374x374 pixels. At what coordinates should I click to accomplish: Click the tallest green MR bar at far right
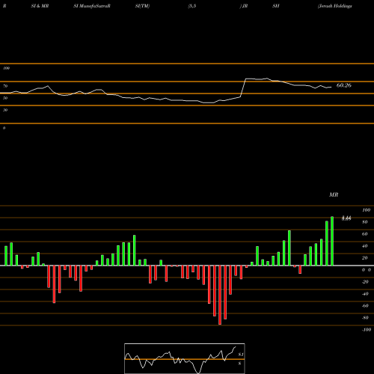[332, 241]
